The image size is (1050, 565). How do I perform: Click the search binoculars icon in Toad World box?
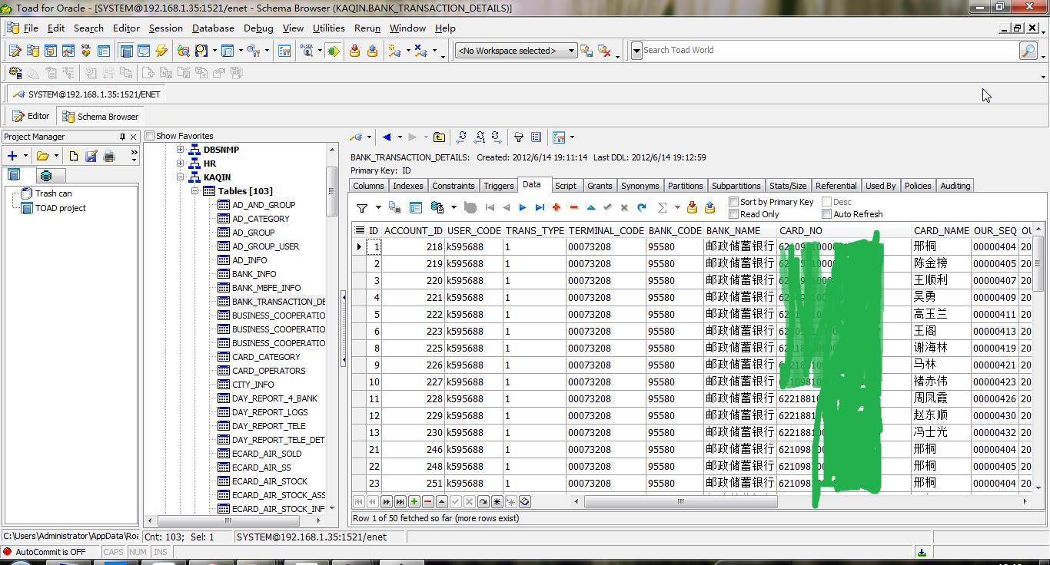[x=1028, y=51]
